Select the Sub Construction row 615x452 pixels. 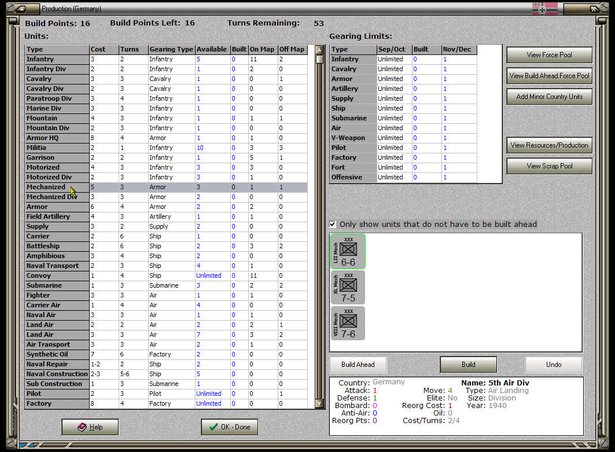pos(166,384)
